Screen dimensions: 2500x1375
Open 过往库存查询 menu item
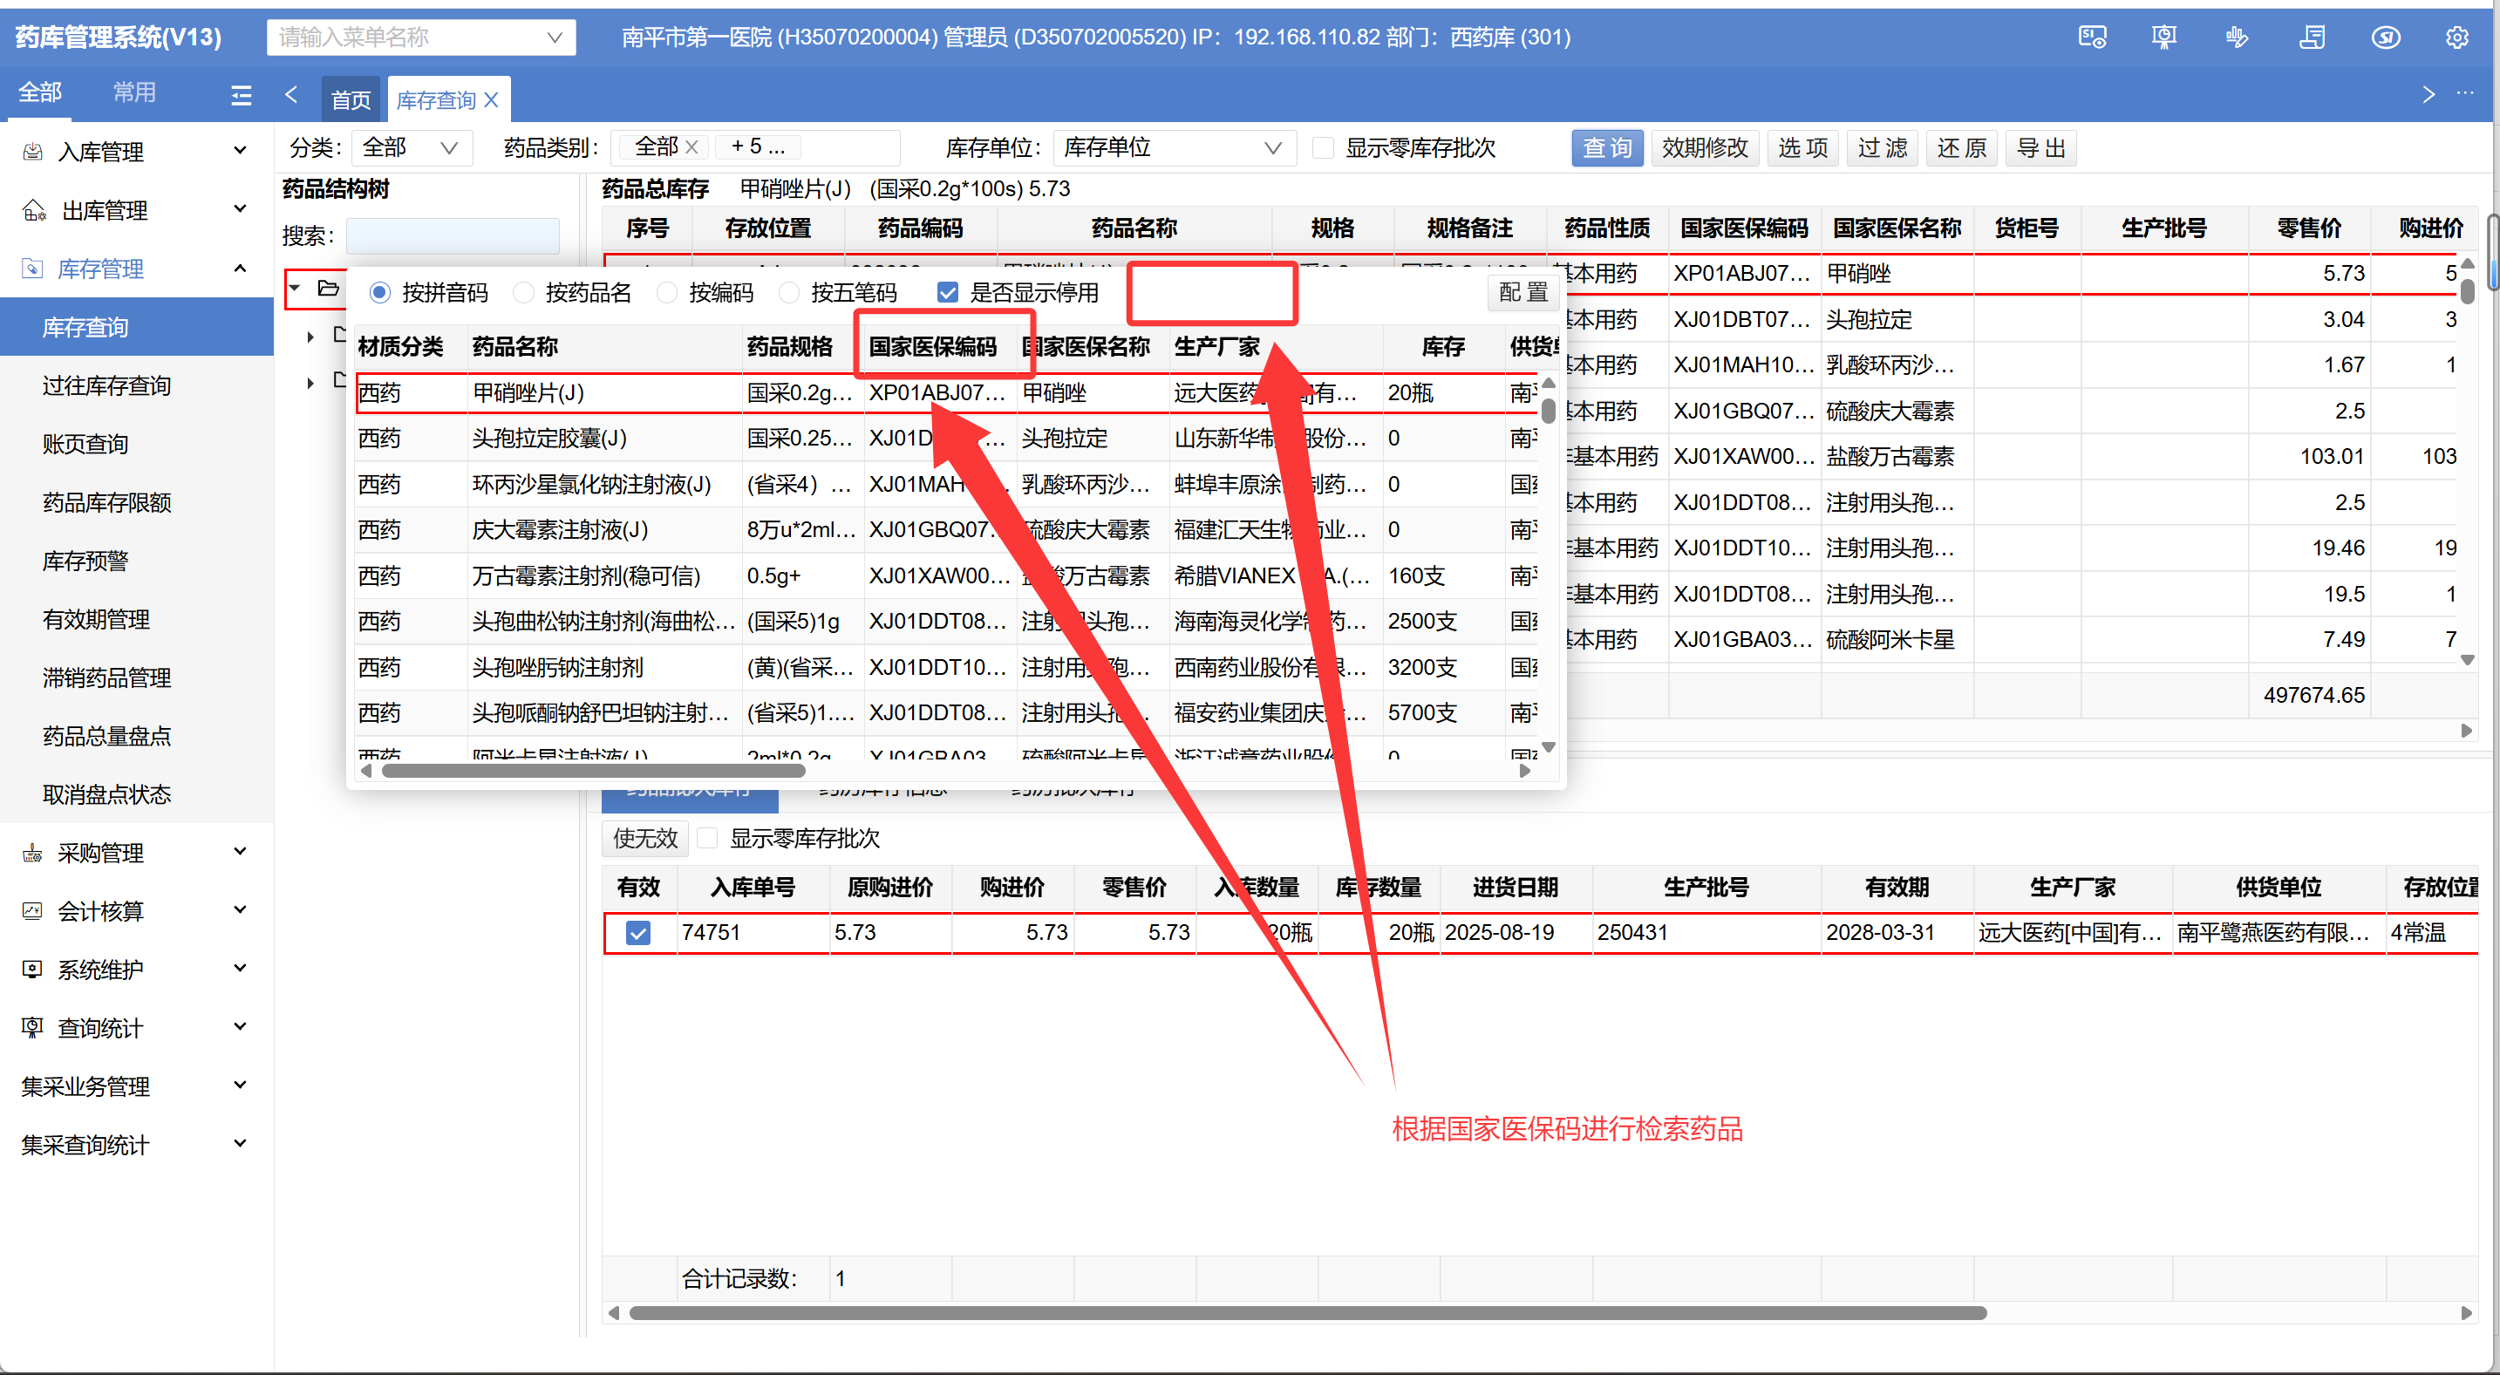click(x=106, y=385)
